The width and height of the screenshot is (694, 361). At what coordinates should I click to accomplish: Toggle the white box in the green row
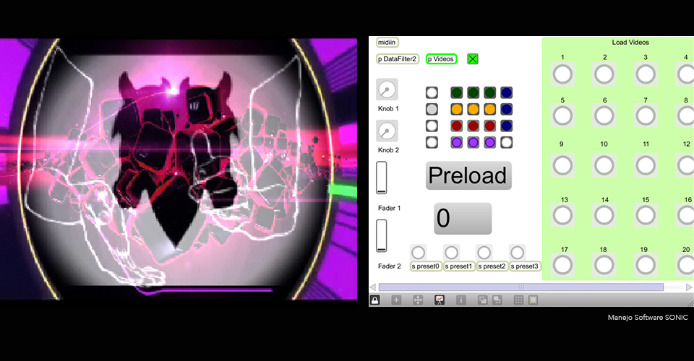pos(432,92)
